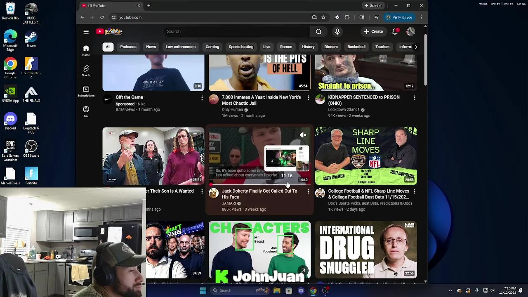
Task: Click the Chrome address bar URL
Action: click(130, 17)
